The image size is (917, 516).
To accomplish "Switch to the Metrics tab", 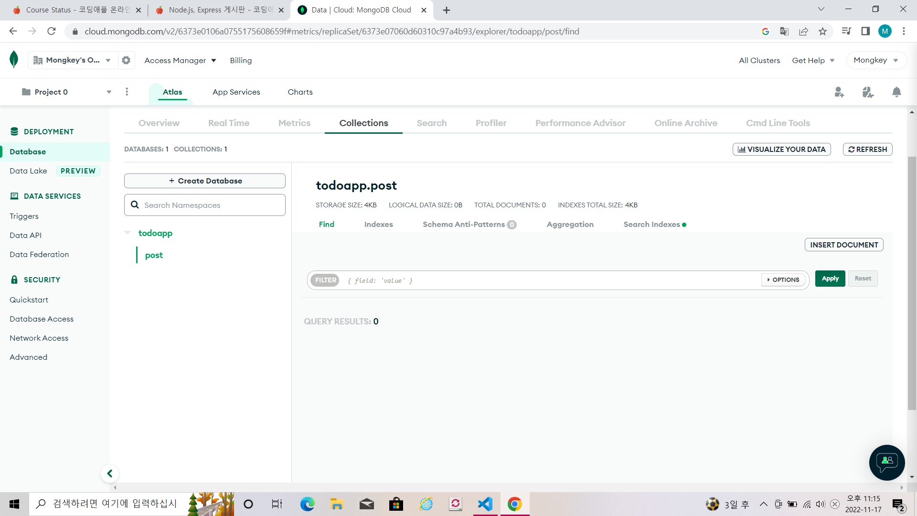I will coord(294,123).
